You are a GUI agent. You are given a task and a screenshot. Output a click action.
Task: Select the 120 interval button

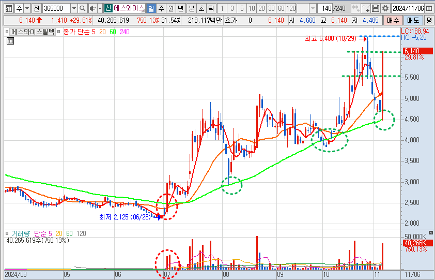291,9
